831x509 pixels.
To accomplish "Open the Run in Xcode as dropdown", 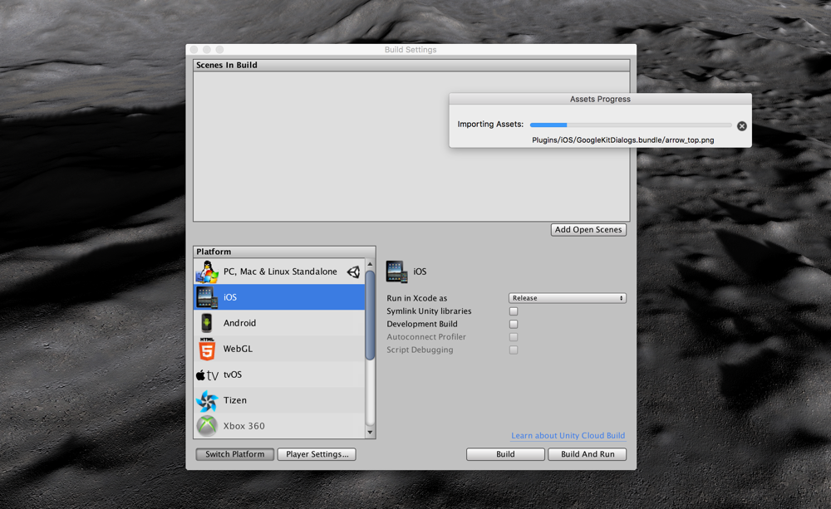I will (x=567, y=298).
